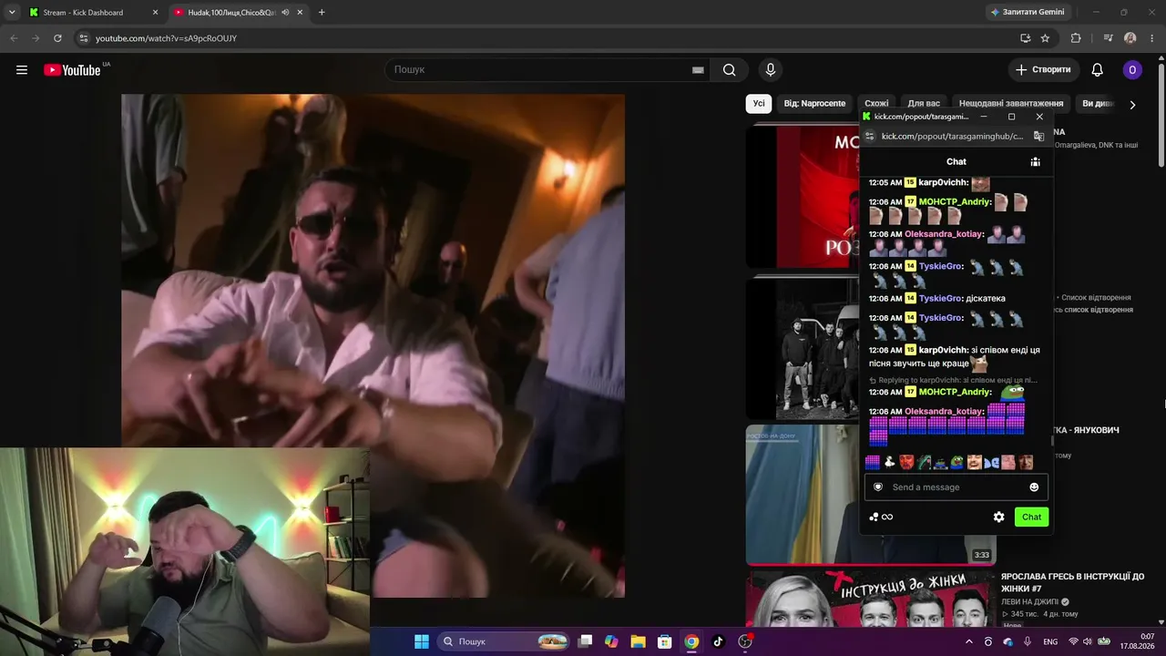Open the Chrome media control icon
Image resolution: width=1166 pixels, height=656 pixels.
coord(1108,38)
